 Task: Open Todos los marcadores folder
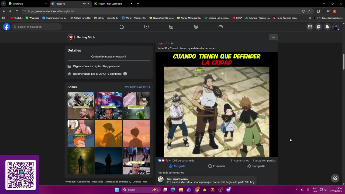coord(330,18)
